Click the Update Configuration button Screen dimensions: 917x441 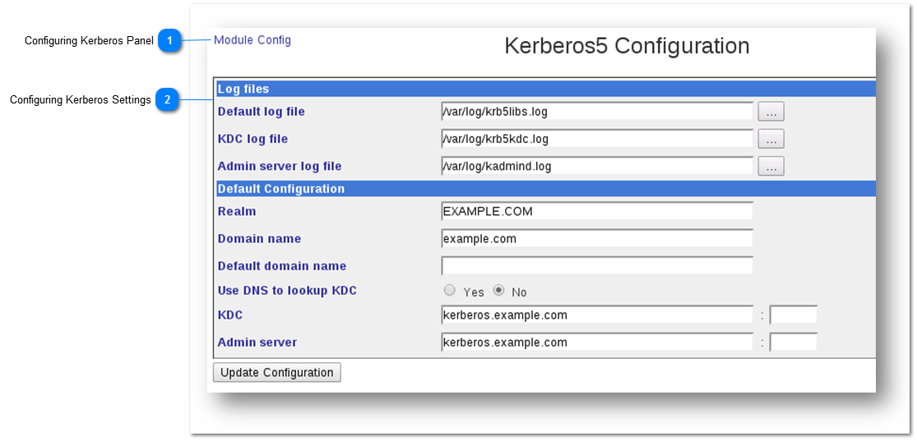point(276,373)
